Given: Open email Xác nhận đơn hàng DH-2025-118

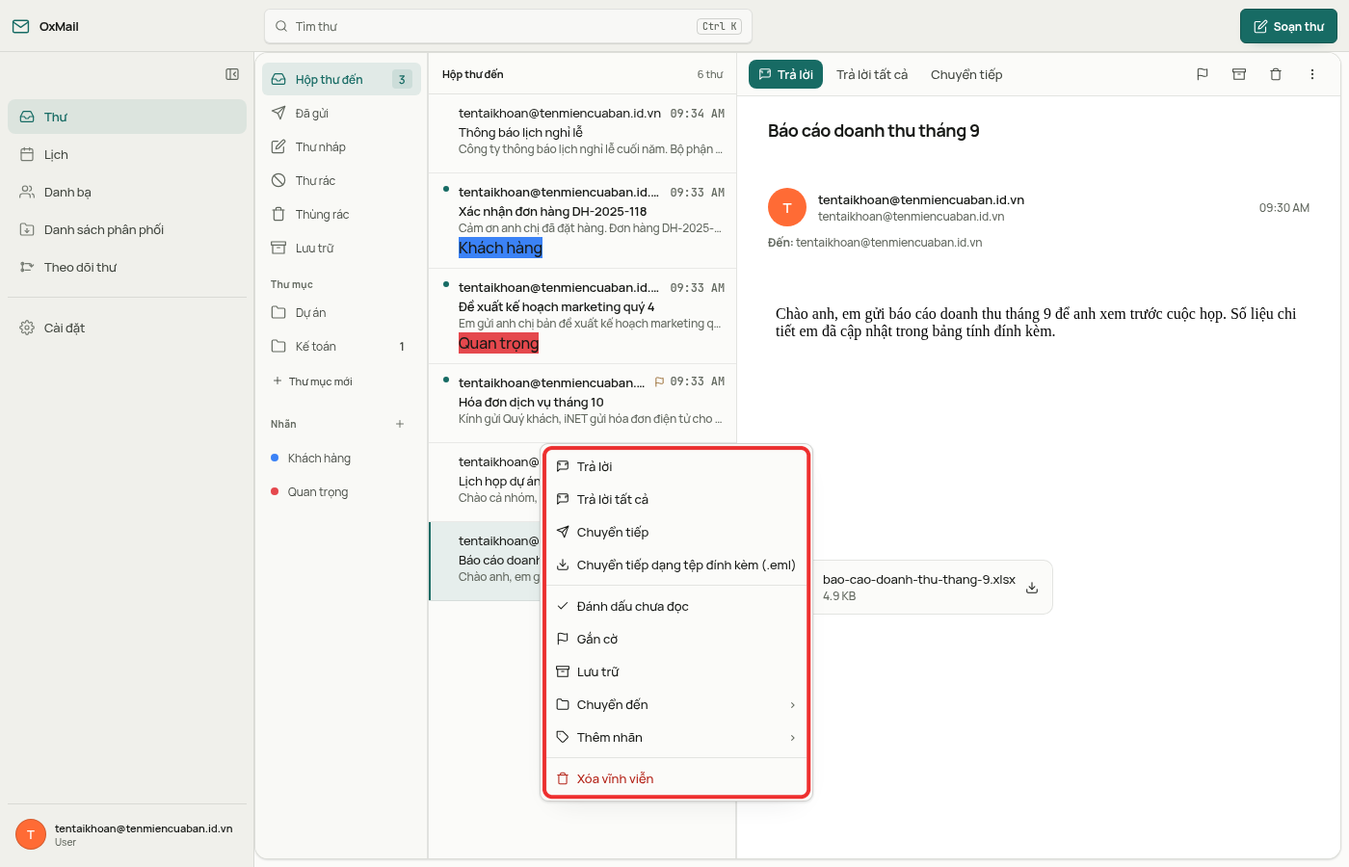Looking at the screenshot, I should [582, 221].
